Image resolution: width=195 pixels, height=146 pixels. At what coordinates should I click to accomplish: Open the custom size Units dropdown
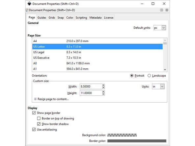point(158,86)
